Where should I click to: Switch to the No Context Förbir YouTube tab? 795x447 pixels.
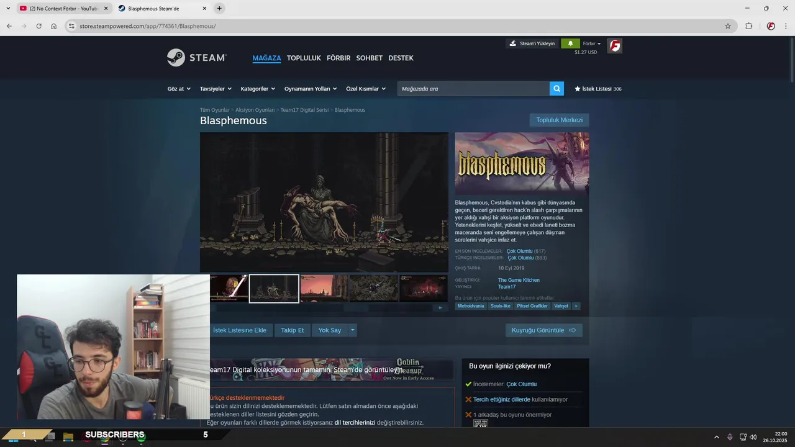63,9
